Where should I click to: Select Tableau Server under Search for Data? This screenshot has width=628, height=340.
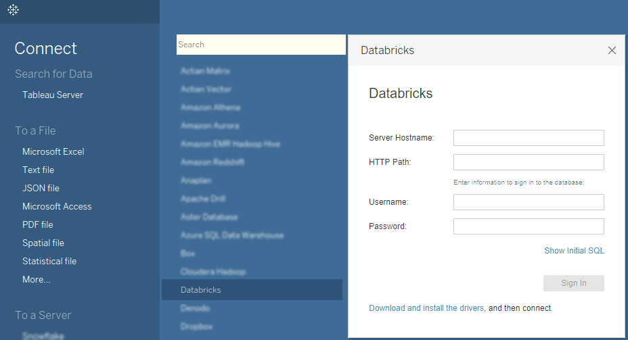pyautogui.click(x=53, y=95)
